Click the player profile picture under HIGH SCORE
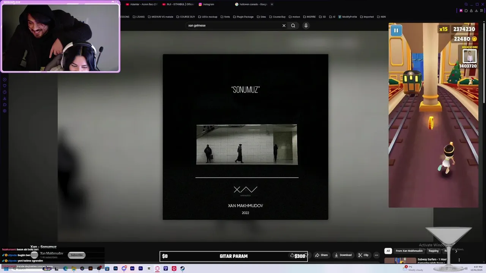Image resolution: width=486 pixels, height=273 pixels. tap(470, 56)
